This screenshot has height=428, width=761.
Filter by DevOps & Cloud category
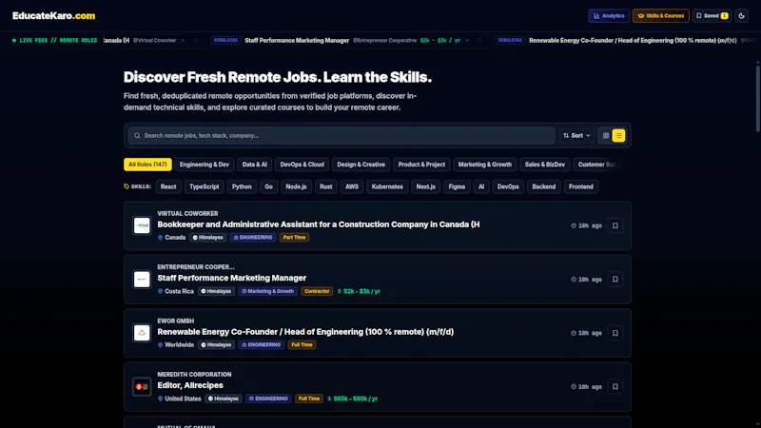click(x=302, y=165)
